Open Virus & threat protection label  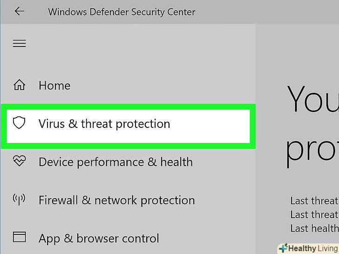[104, 124]
